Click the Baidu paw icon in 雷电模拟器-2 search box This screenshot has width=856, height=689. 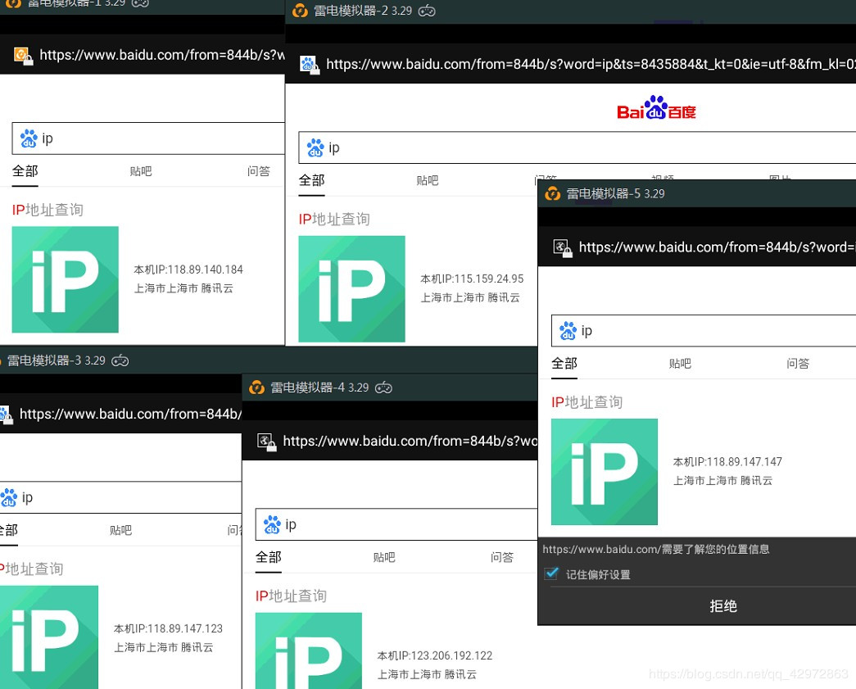pyautogui.click(x=315, y=148)
